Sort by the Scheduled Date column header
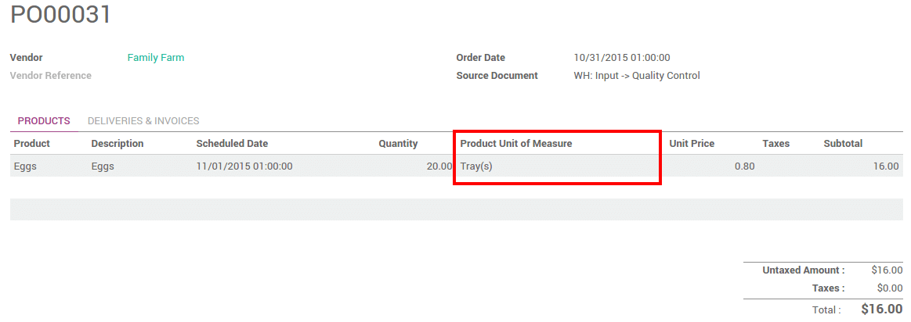Screen dimensions: 911x322 click(232, 144)
